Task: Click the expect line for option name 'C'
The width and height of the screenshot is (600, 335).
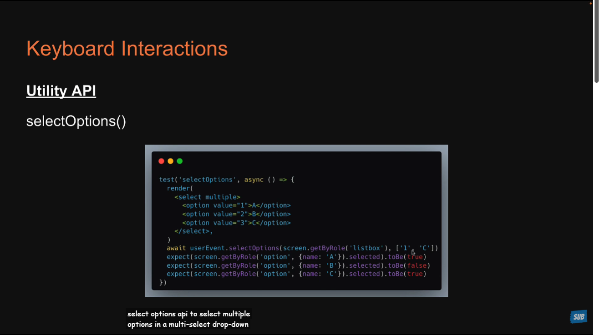Action: point(296,274)
